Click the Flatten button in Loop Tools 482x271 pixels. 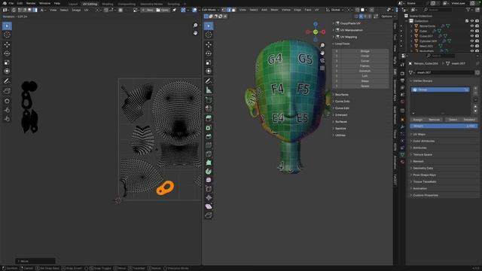point(365,66)
